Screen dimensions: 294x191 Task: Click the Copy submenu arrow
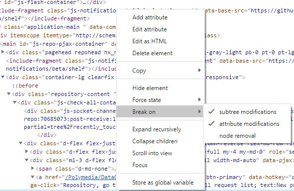click(199, 70)
